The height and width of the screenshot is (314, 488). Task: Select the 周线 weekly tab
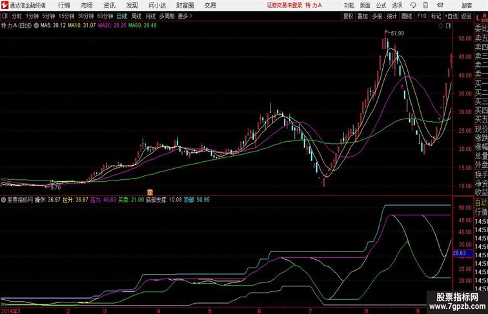(136, 16)
